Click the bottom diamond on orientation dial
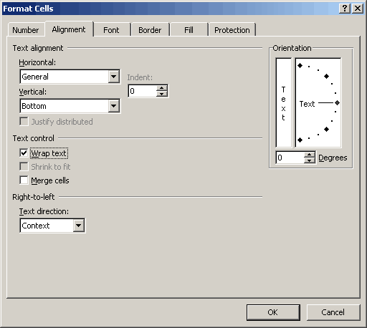This screenshot has width=367, height=328. click(300, 140)
